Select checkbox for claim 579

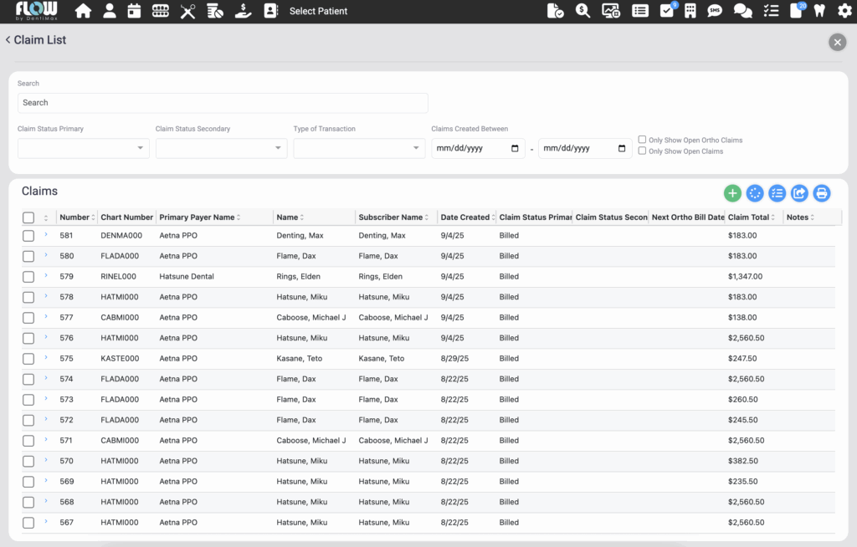(28, 277)
